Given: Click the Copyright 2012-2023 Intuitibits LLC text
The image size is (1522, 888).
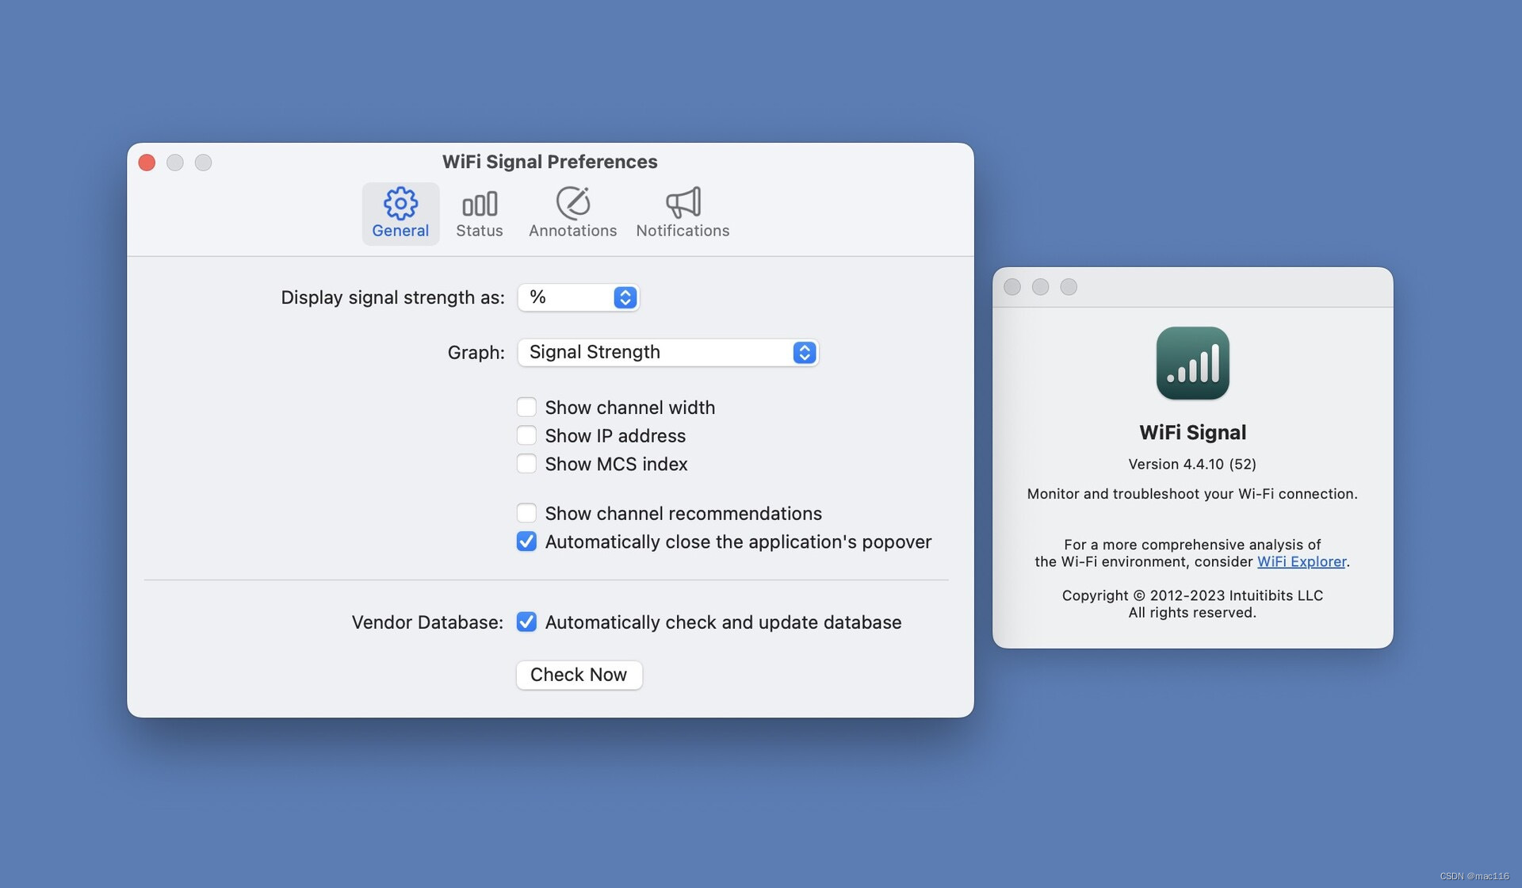Looking at the screenshot, I should pos(1192,595).
